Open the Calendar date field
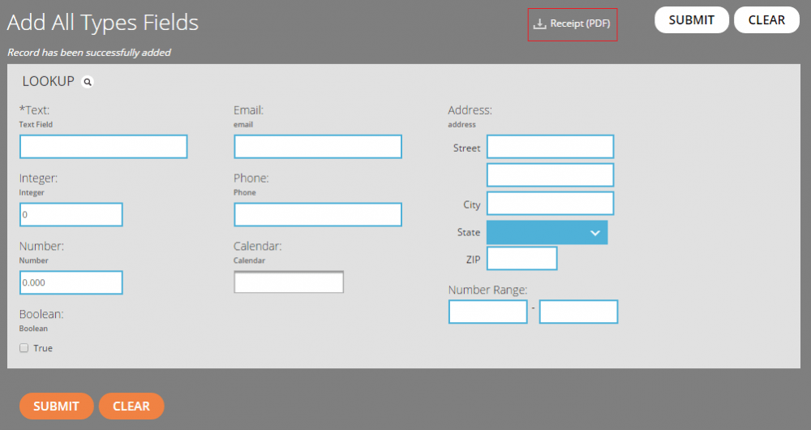 tap(289, 282)
